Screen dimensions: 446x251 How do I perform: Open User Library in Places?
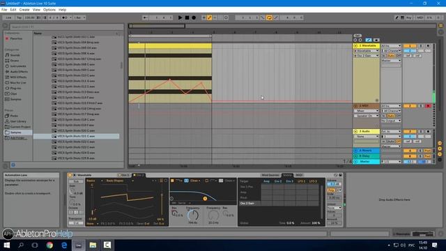(x=19, y=121)
